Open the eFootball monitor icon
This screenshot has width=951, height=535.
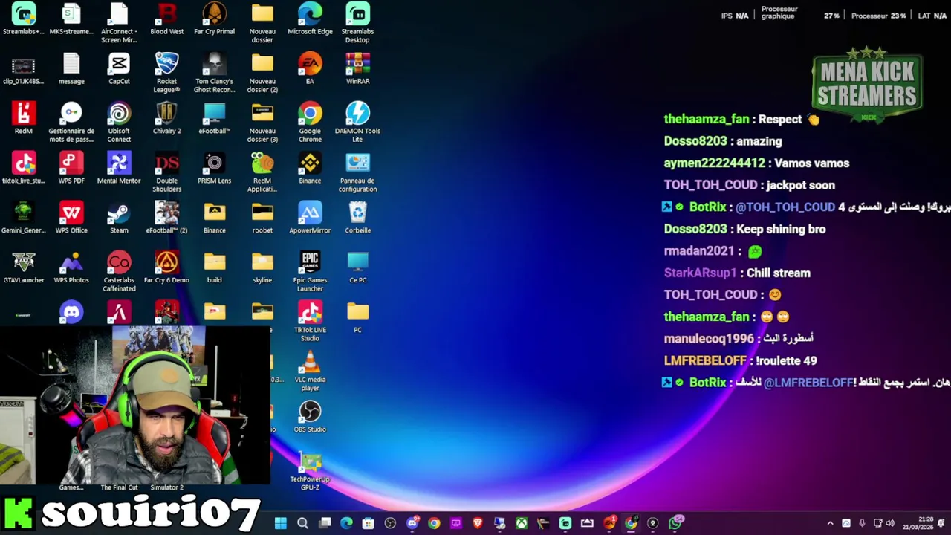[214, 119]
